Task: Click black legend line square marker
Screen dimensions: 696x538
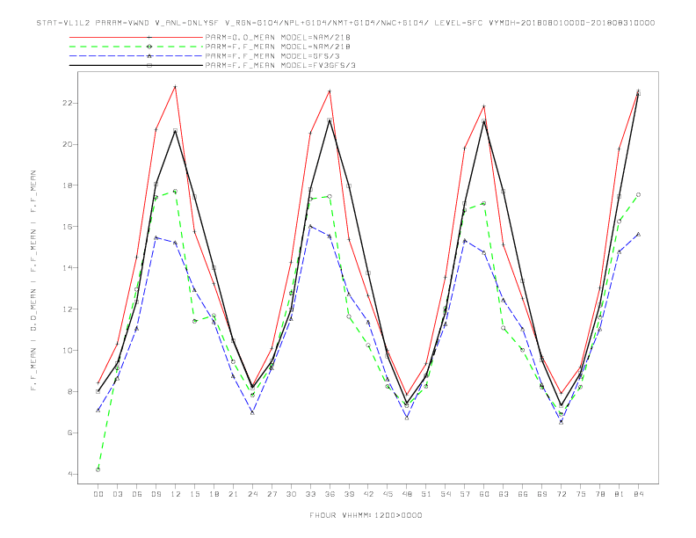Action: click(x=149, y=65)
